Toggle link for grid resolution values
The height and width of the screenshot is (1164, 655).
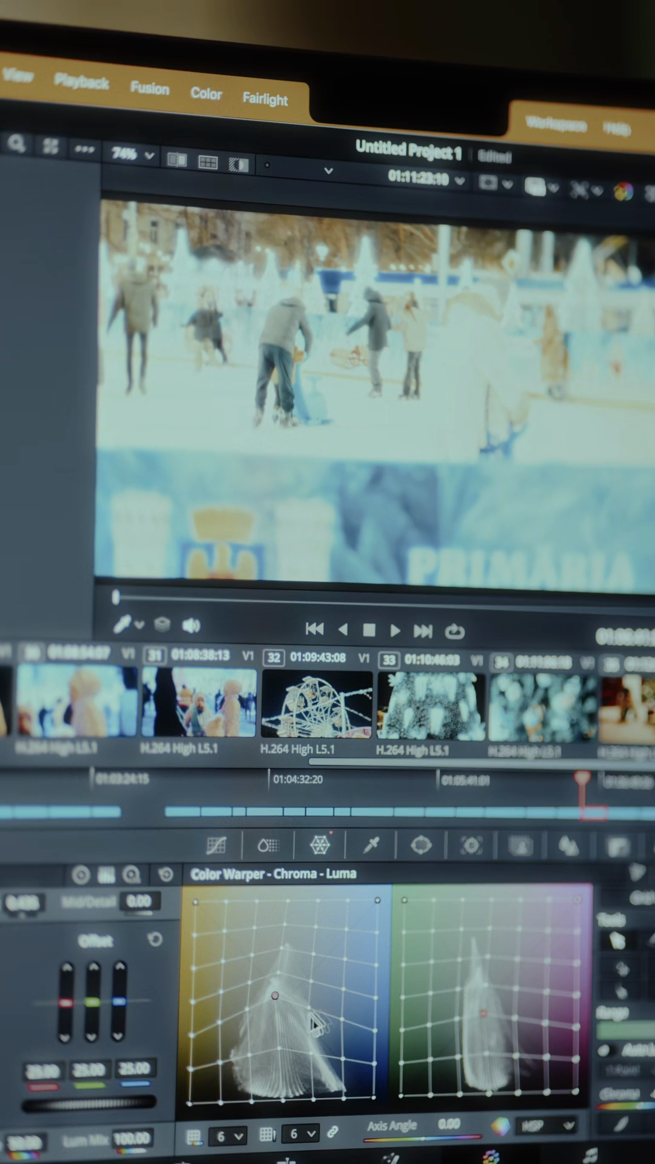(x=332, y=1132)
